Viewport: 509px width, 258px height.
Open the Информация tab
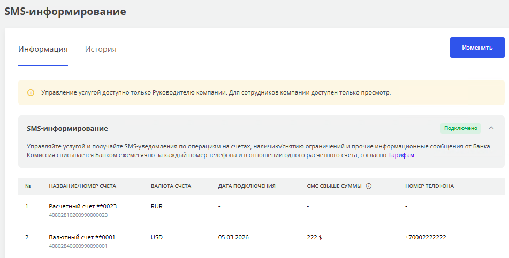point(43,49)
